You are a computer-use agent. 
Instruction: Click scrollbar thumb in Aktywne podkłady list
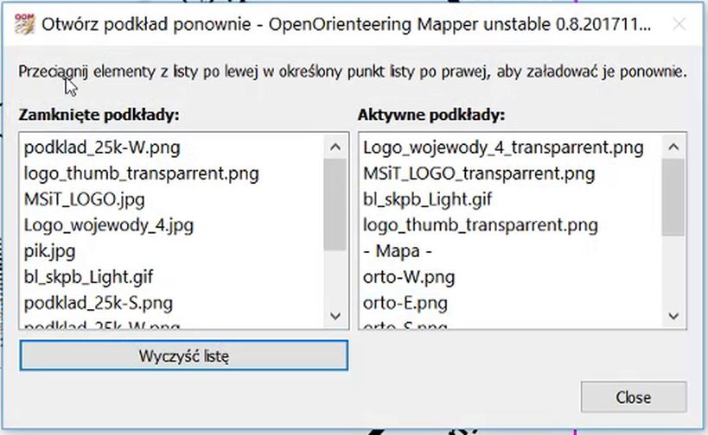point(673,197)
